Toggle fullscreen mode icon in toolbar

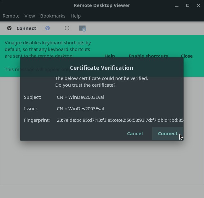pyautogui.click(x=67, y=28)
